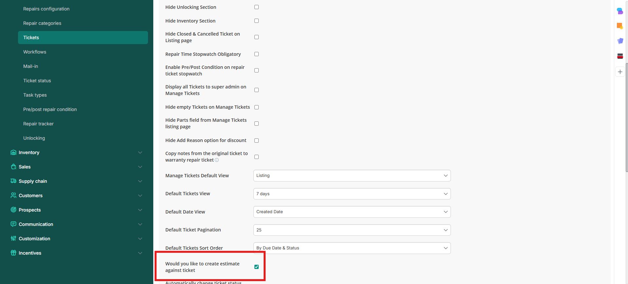Expand Default Tickets Sort Order dropdown
The image size is (628, 284).
(x=352, y=248)
